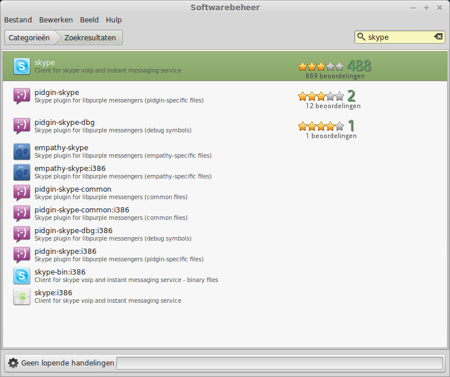Select the skype:i386 package name
The image size is (450, 377).
pos(54,292)
